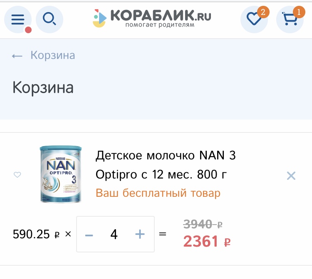Viewport: 312px width, 279px height.
Task: Increase quantity with the plus button
Action: tap(140, 235)
